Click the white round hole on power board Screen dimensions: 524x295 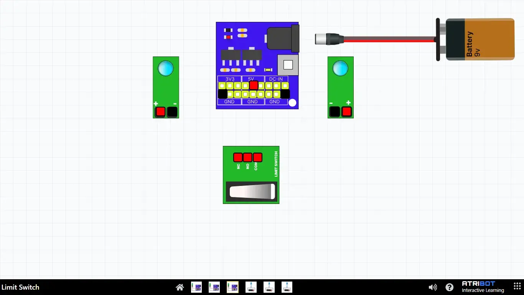point(292,103)
